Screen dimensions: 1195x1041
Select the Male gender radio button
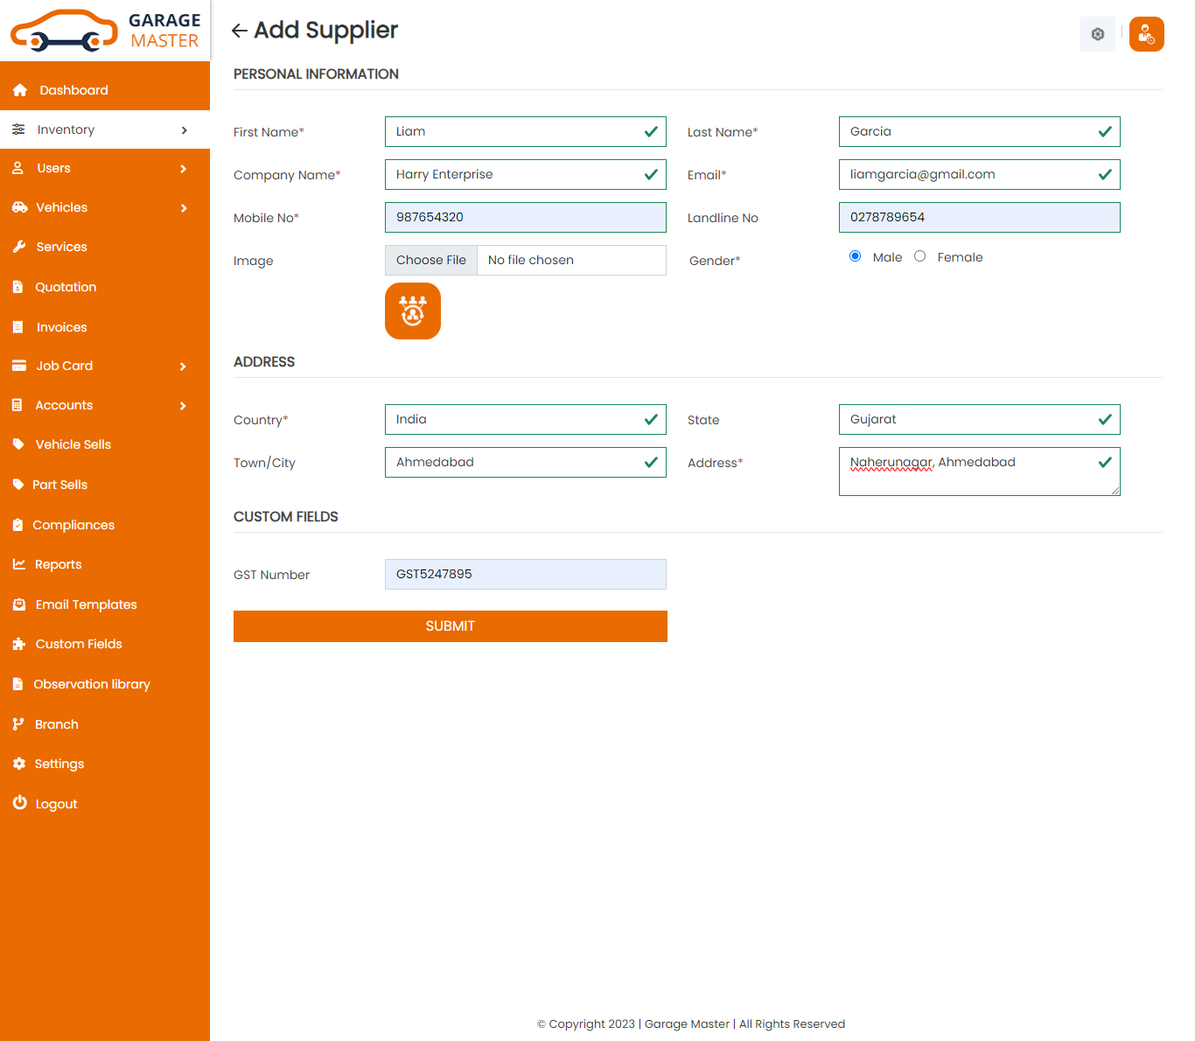(x=855, y=256)
